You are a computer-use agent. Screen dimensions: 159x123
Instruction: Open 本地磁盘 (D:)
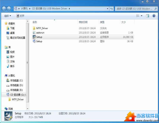[15, 85]
